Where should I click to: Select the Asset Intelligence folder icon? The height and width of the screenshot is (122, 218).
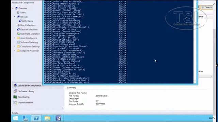(18, 38)
